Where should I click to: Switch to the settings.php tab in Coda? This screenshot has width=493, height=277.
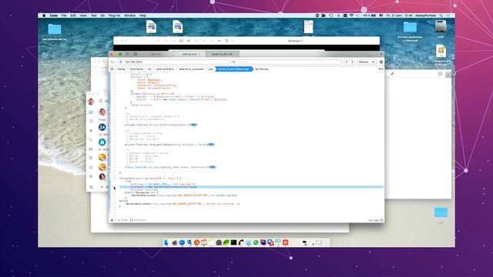pyautogui.click(x=189, y=54)
